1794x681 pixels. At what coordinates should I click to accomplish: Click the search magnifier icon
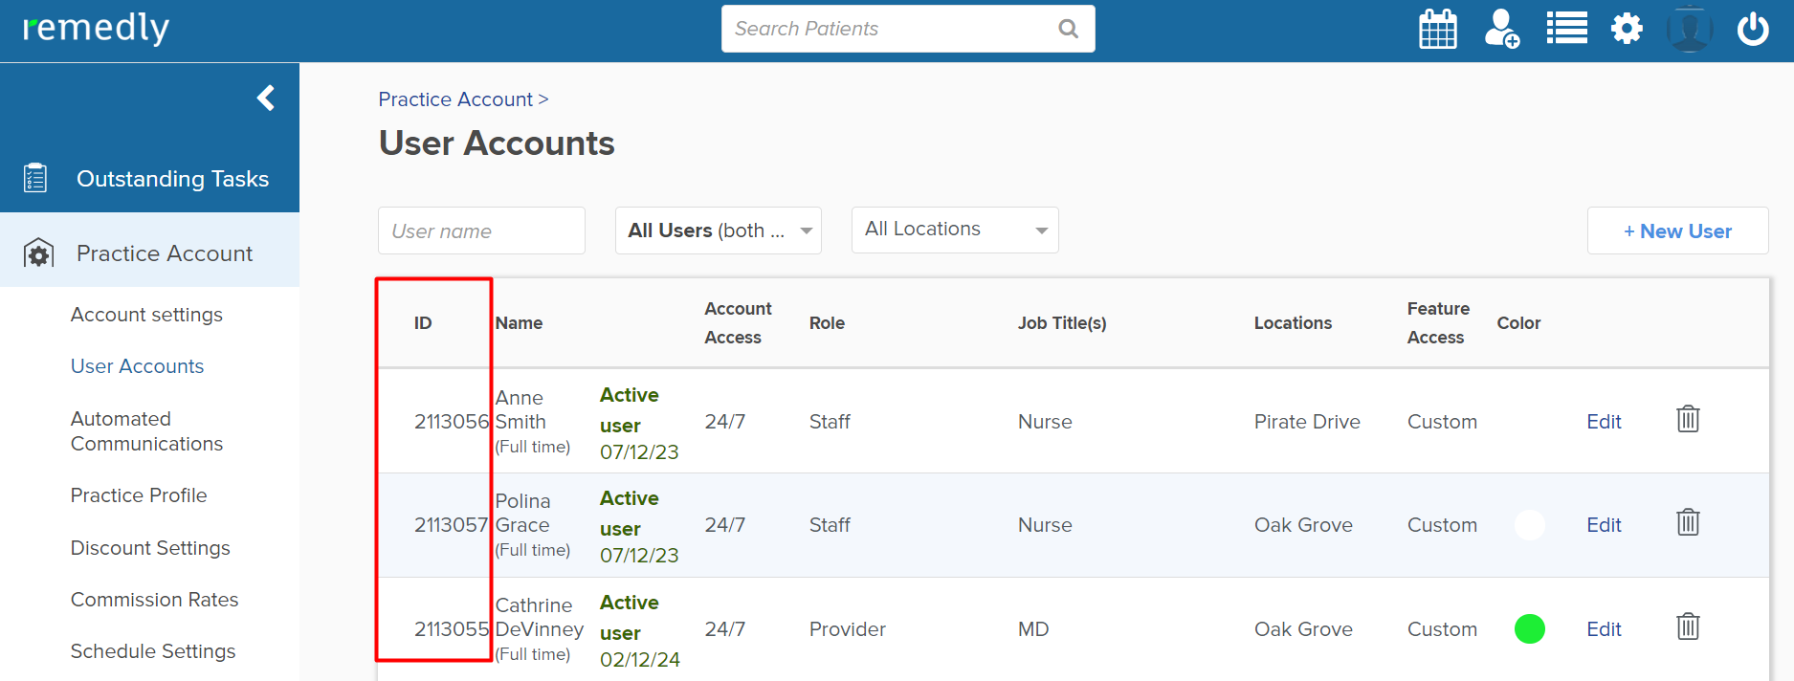(1069, 29)
